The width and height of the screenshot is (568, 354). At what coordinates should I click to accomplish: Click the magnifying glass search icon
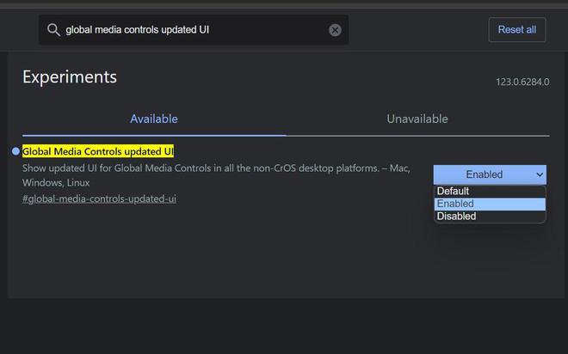[53, 30]
